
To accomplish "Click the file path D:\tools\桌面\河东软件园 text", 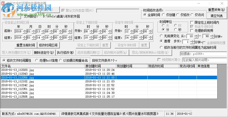I will pyautogui.click(x=61, y=17).
